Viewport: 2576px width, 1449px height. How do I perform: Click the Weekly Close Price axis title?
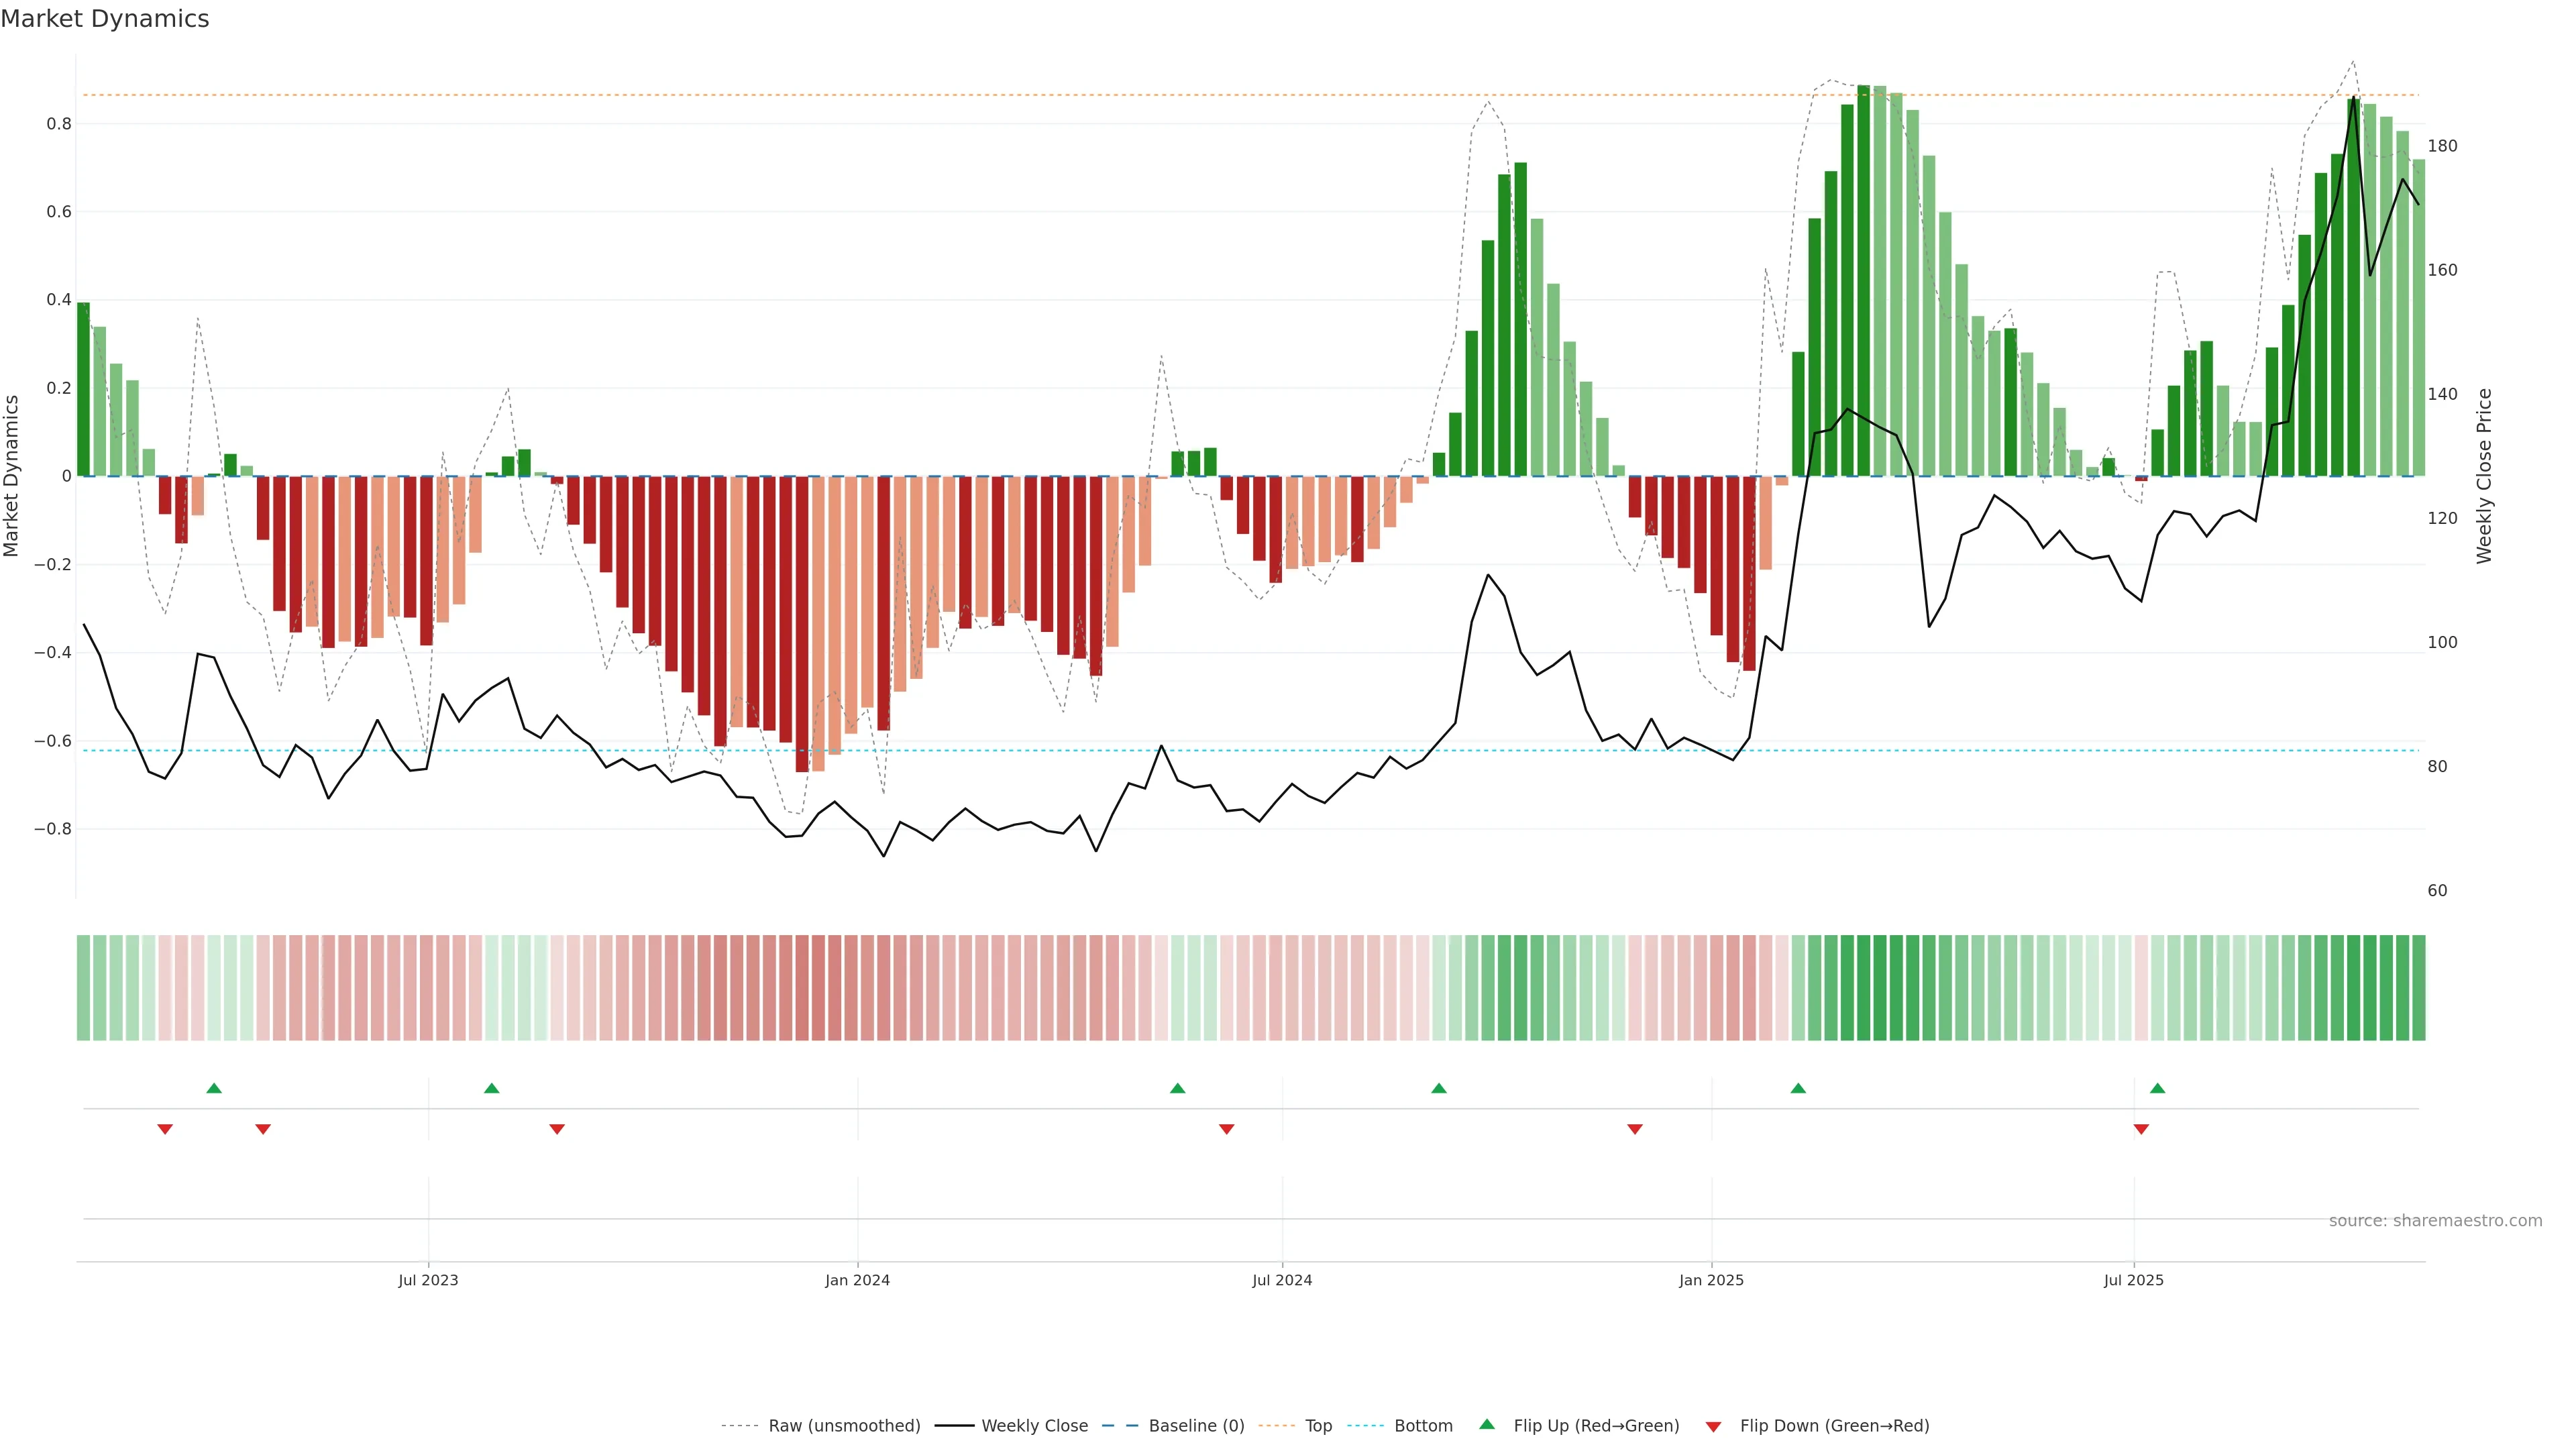click(x=2484, y=476)
